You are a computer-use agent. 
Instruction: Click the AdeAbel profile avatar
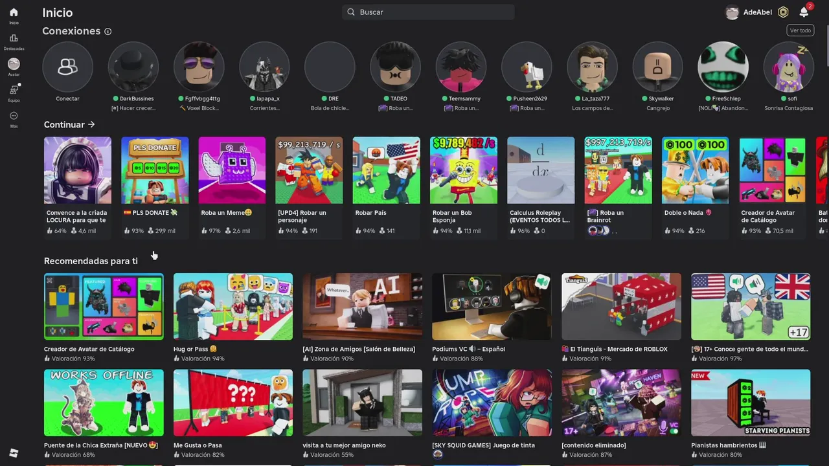coord(732,12)
